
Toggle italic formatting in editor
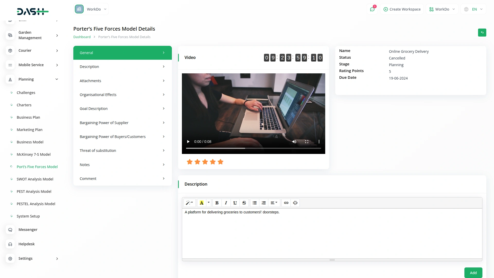click(226, 203)
